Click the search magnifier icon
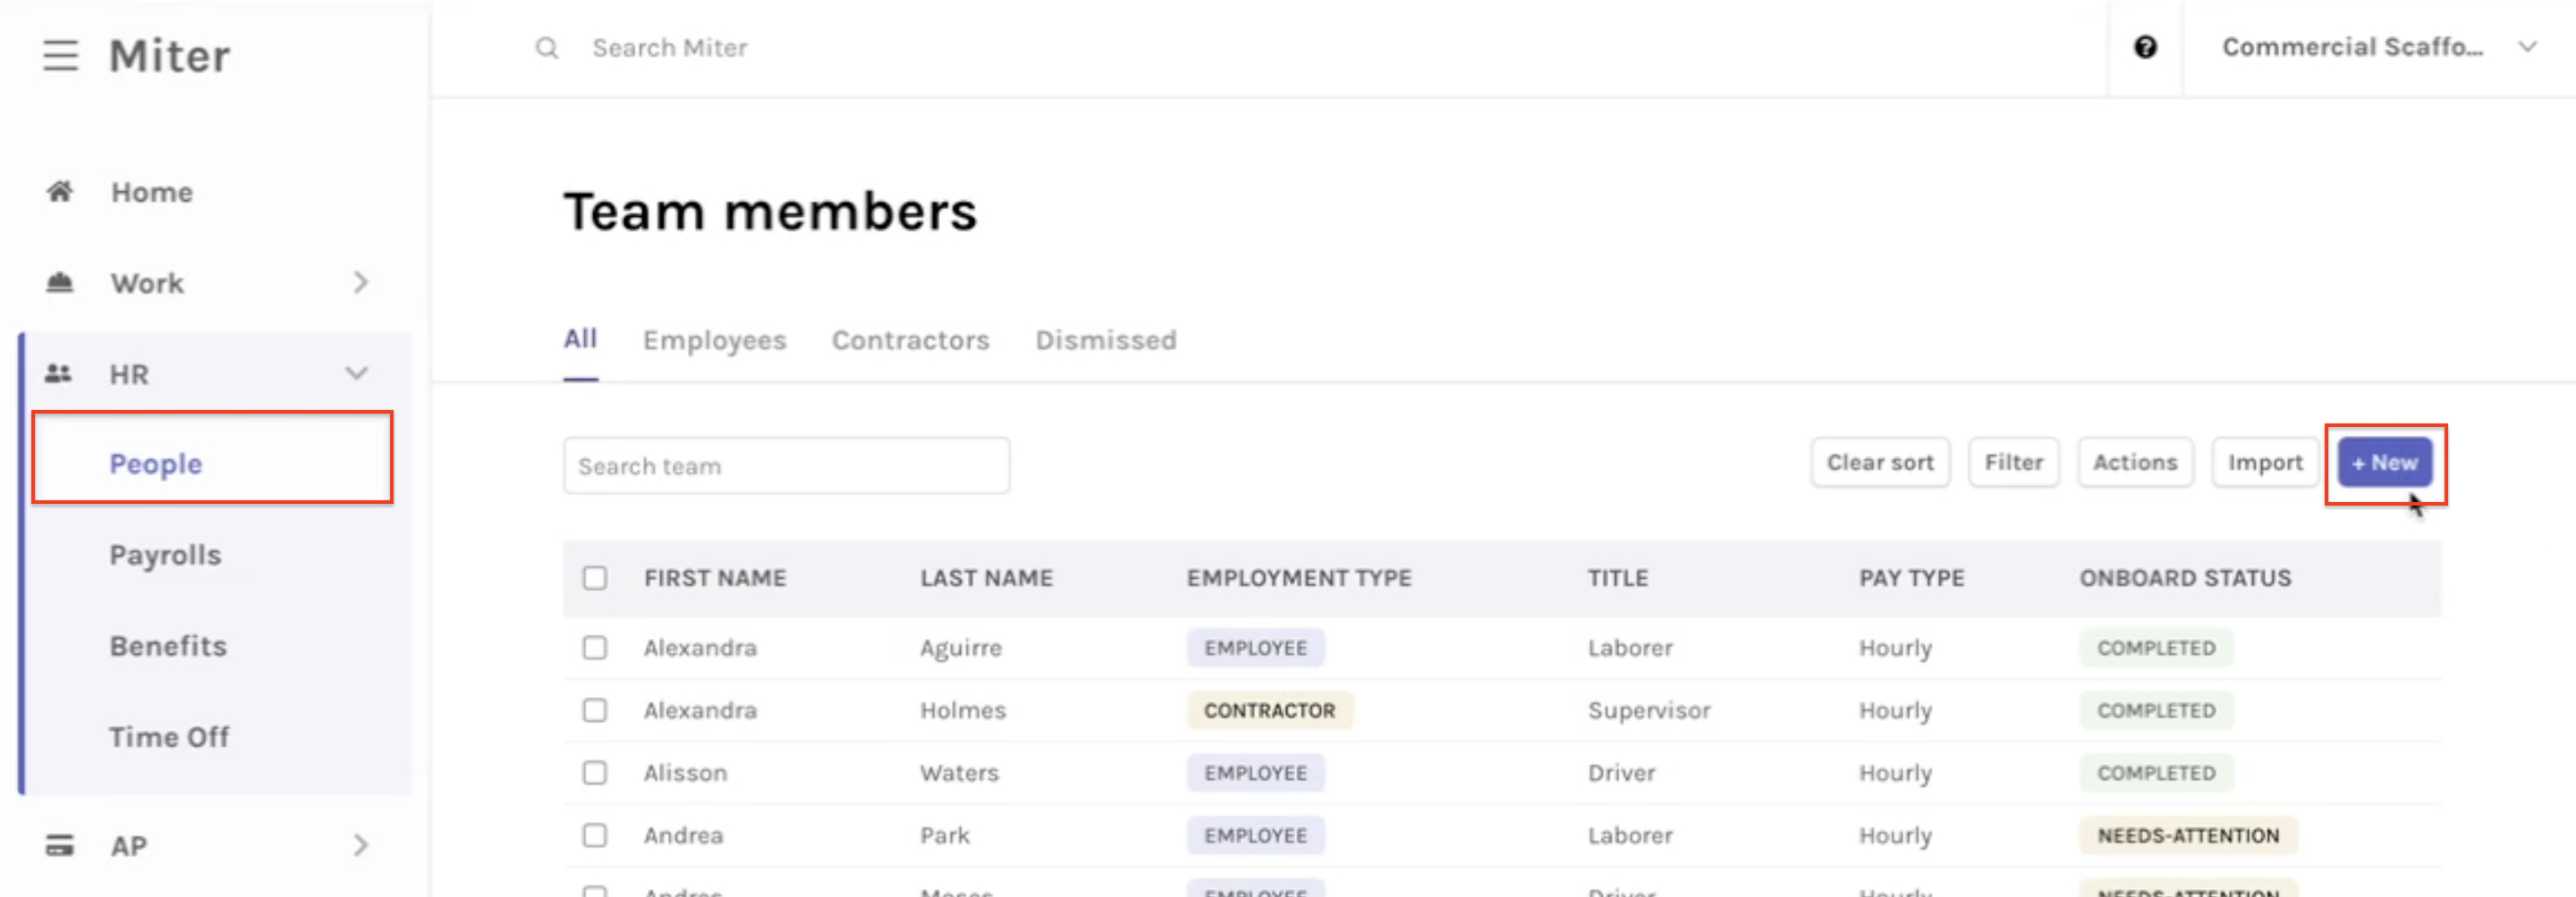Image resolution: width=2576 pixels, height=897 pixels. (547, 48)
